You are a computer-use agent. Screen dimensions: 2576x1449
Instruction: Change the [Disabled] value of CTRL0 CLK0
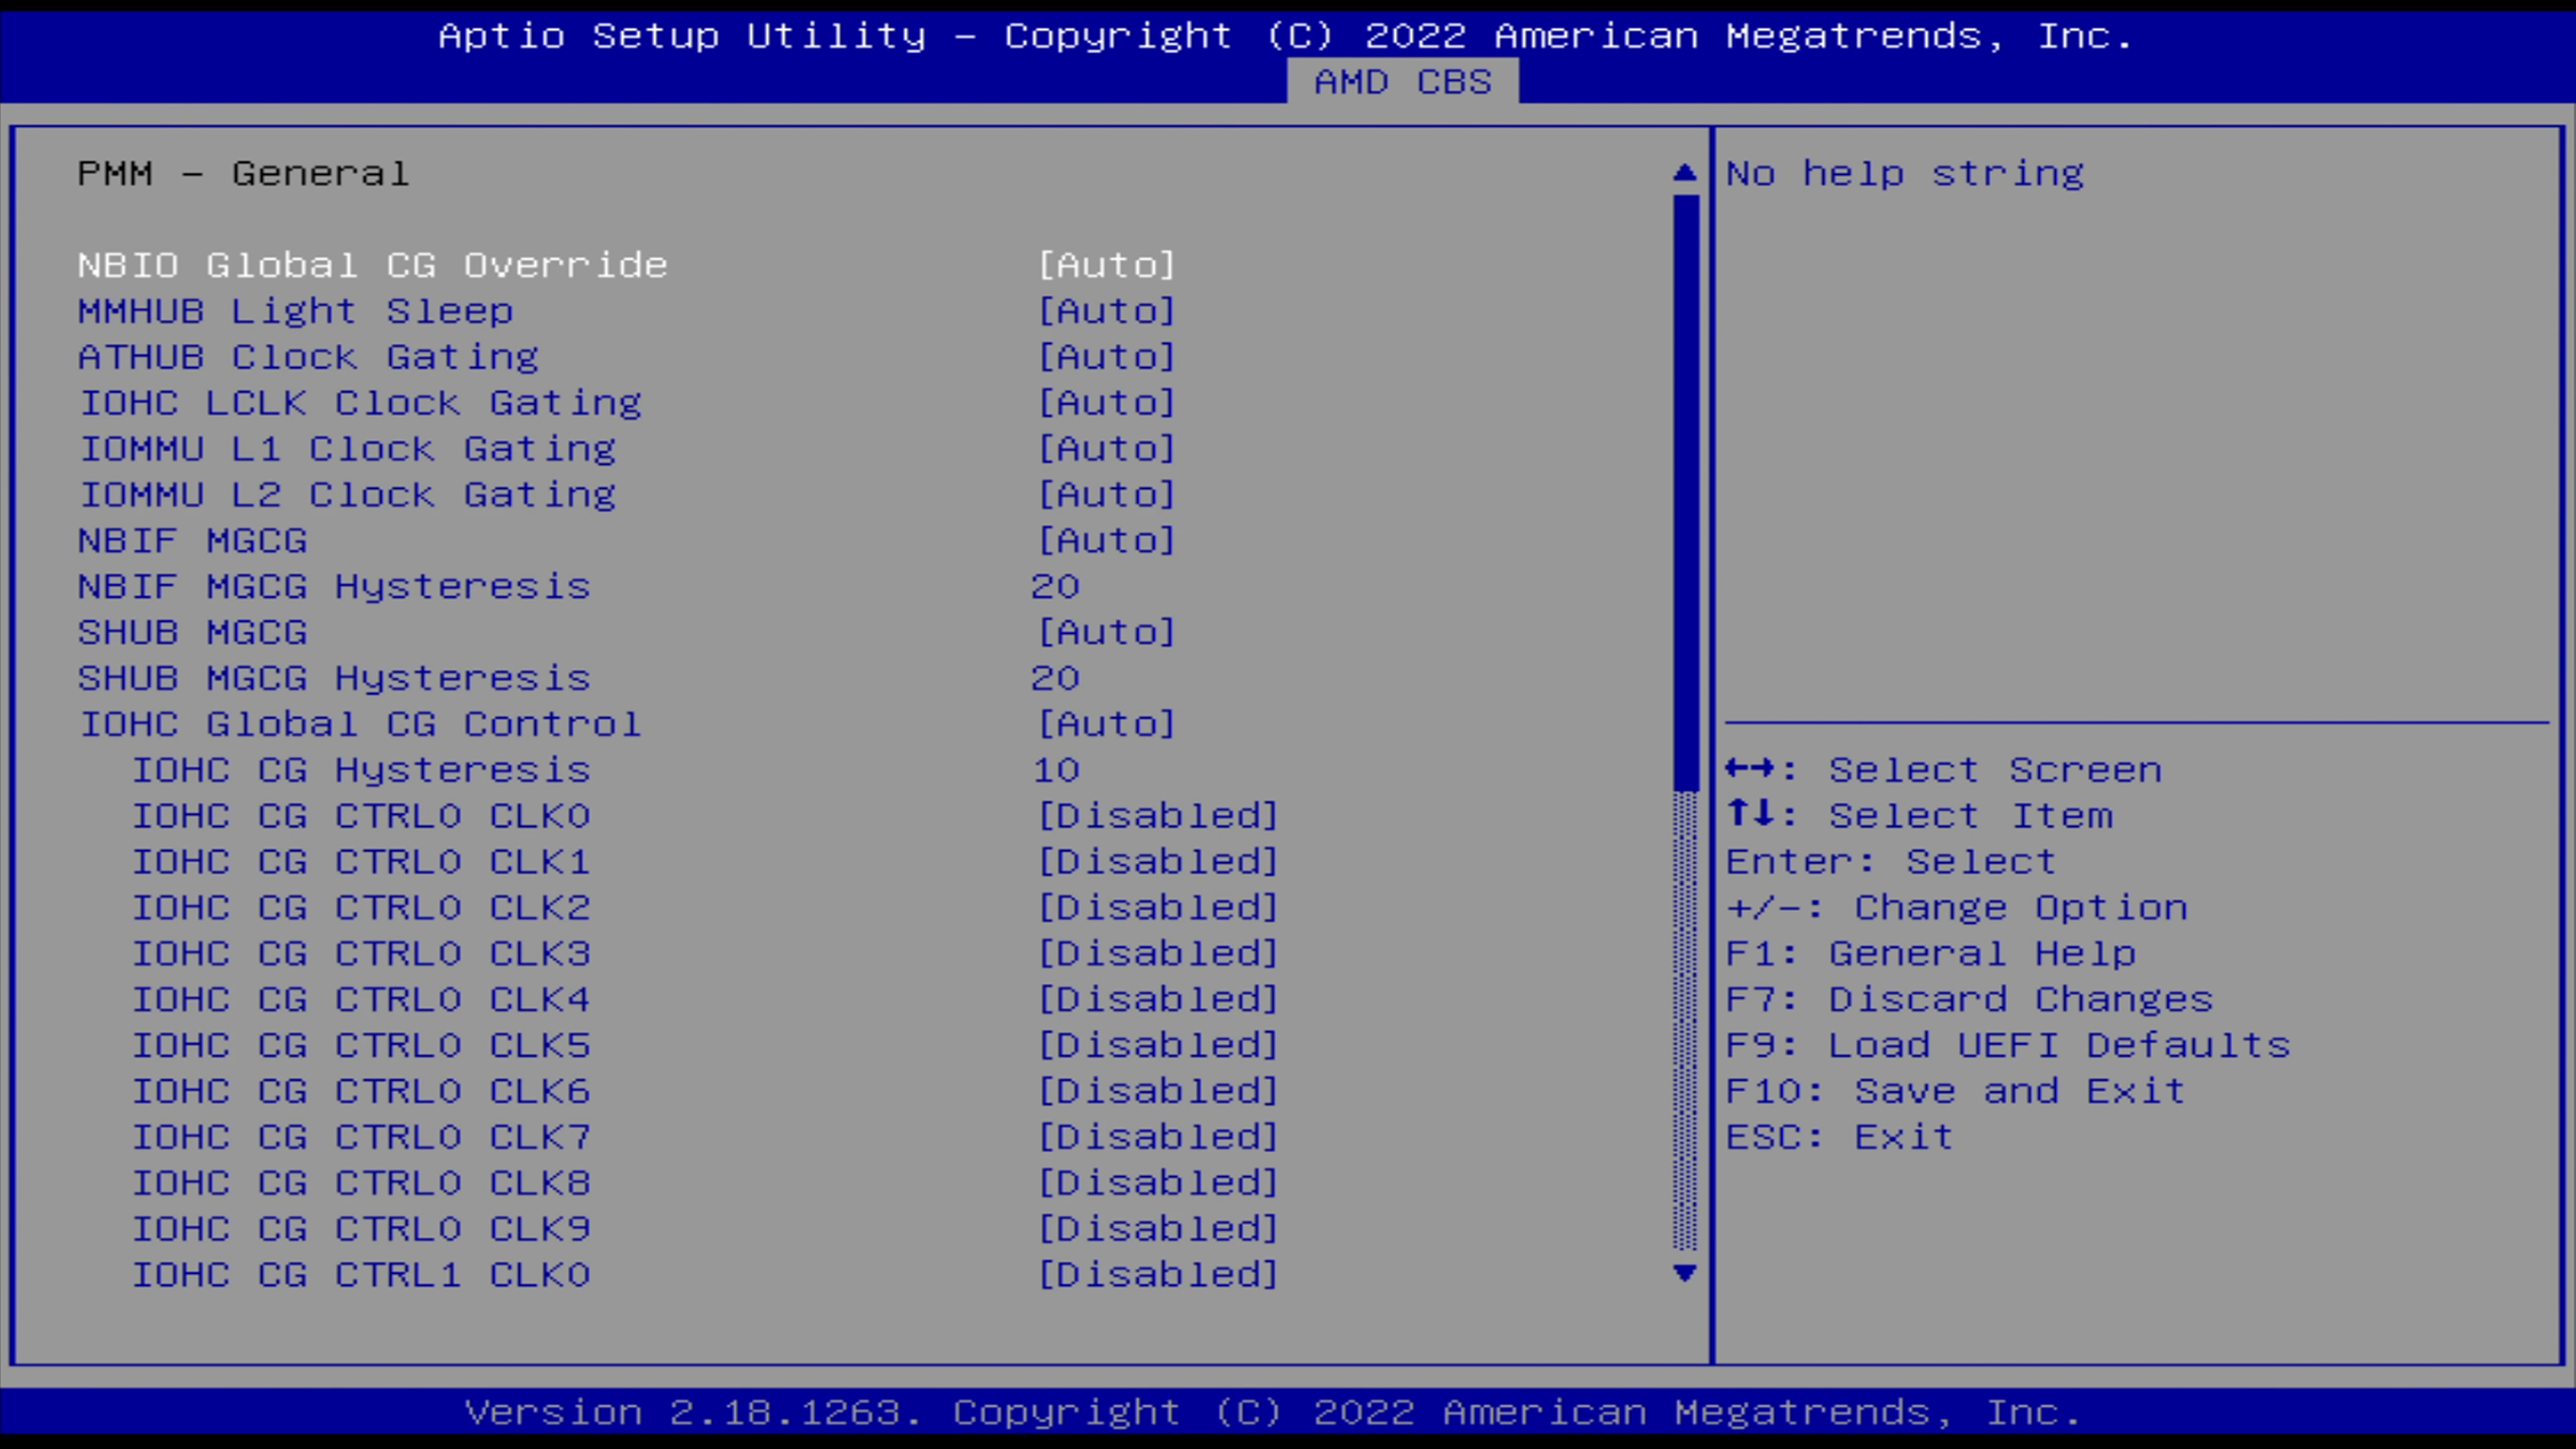(1158, 816)
